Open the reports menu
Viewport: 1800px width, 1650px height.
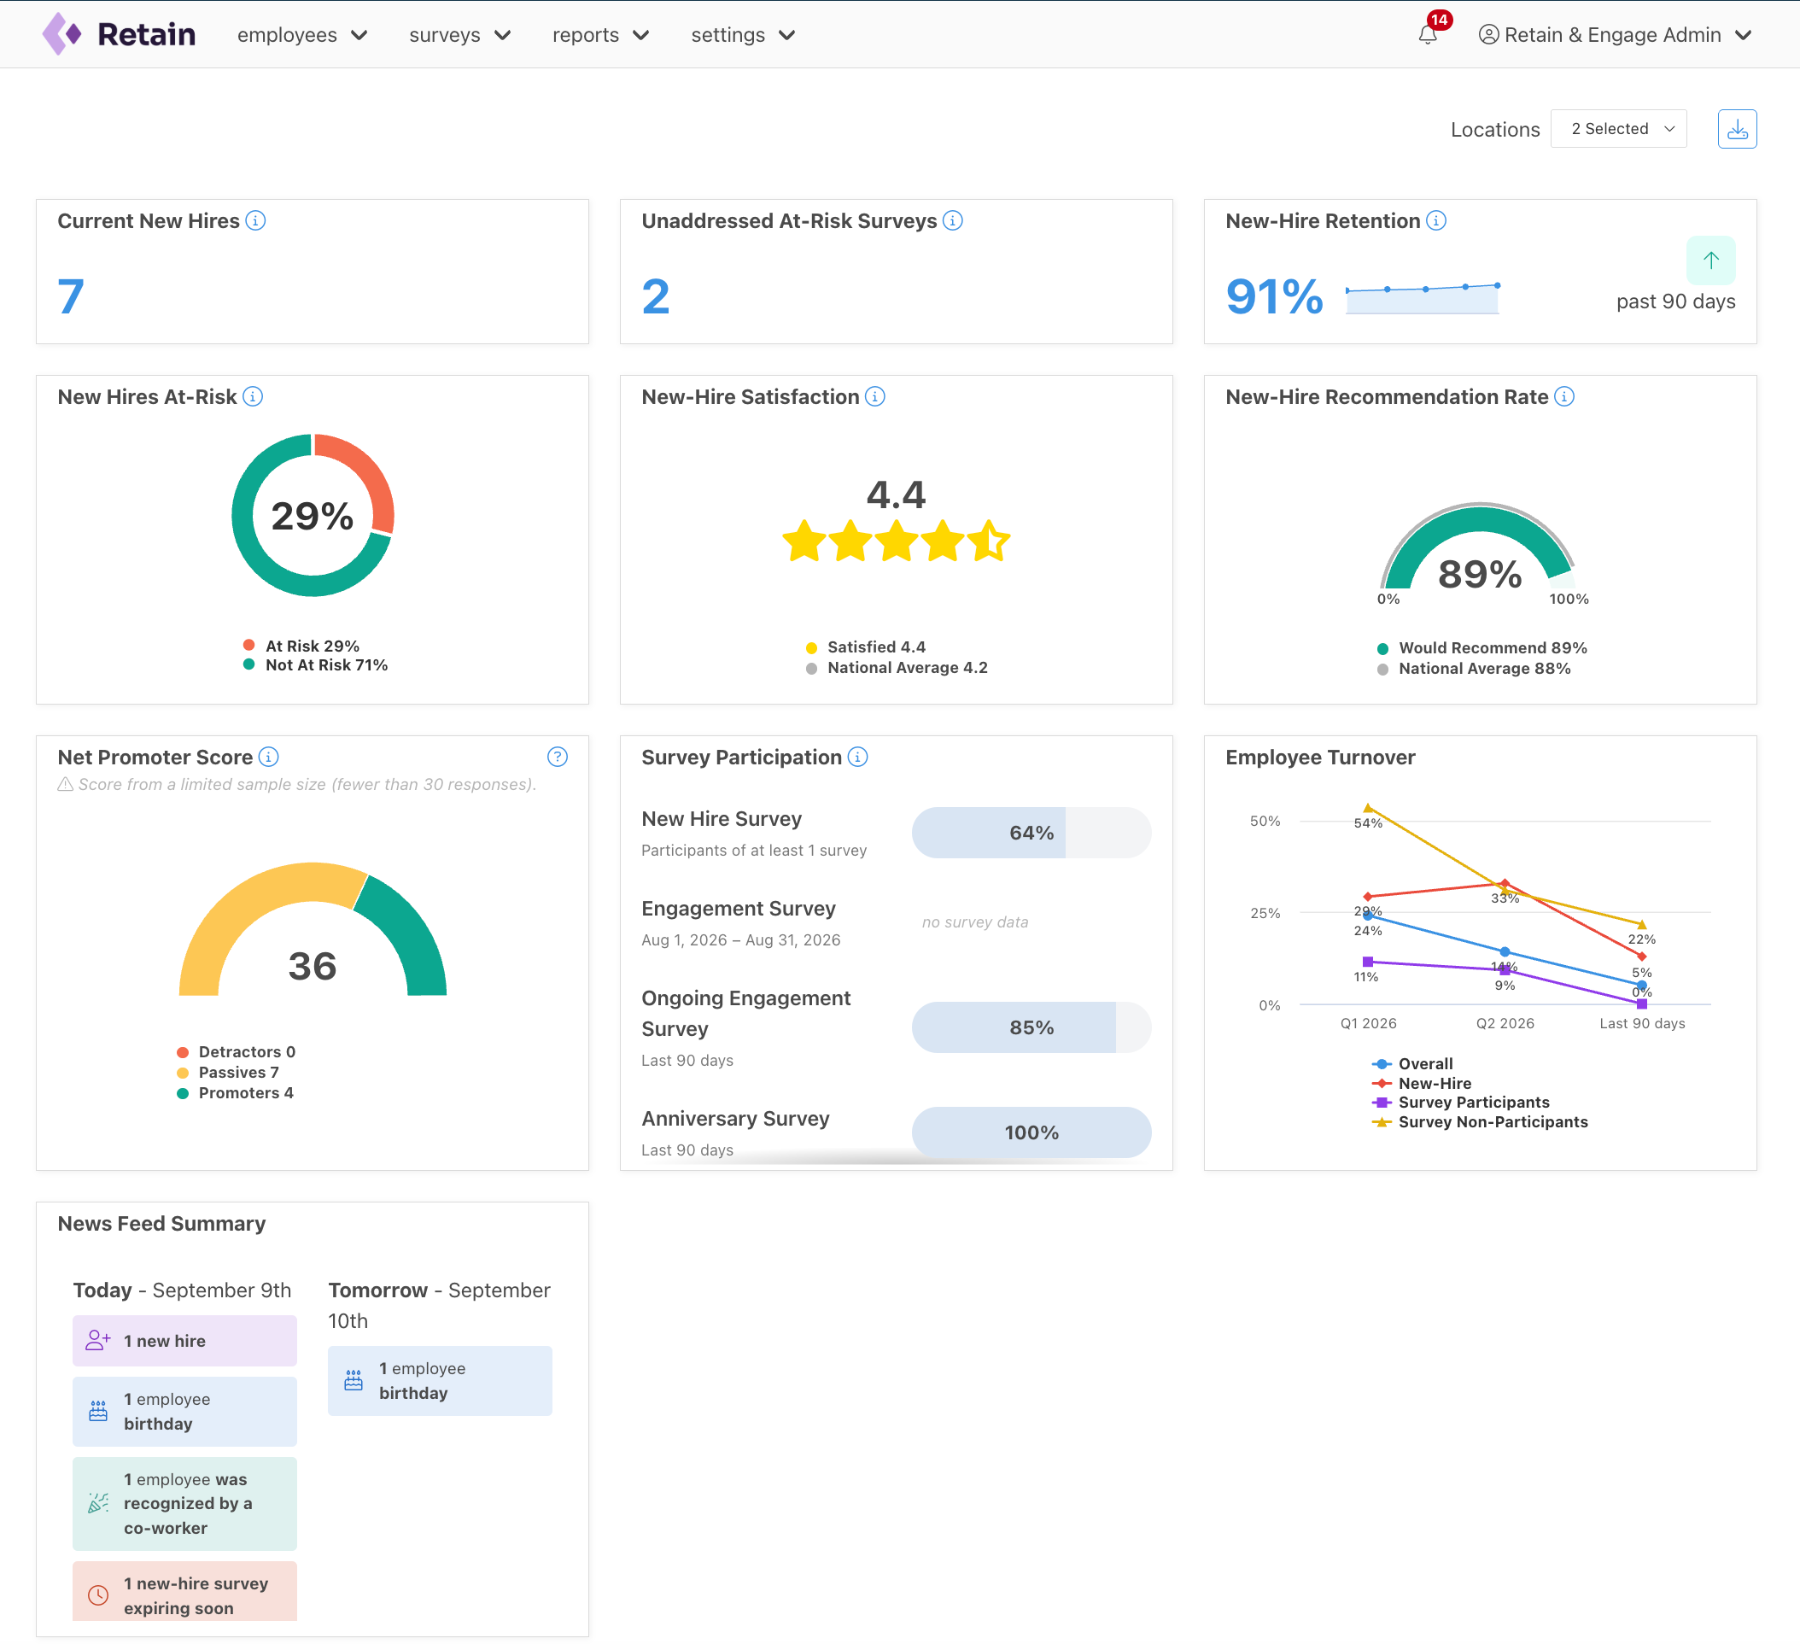pos(601,35)
